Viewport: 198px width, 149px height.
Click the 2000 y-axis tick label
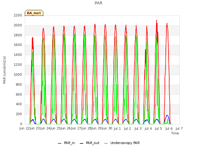pyautogui.click(x=18, y=25)
